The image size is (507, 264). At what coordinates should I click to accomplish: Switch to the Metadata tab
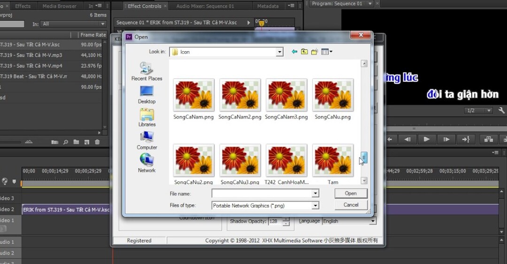(268, 6)
